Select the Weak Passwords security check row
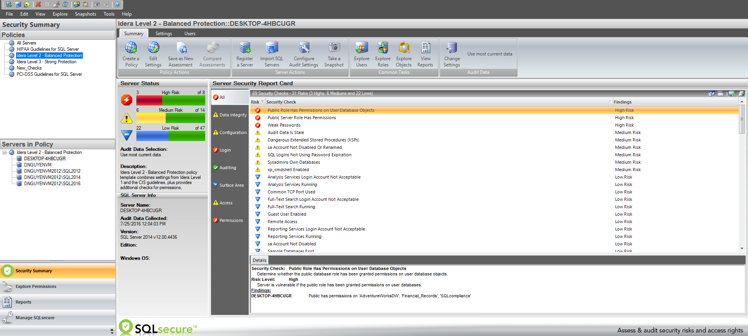 [284, 125]
